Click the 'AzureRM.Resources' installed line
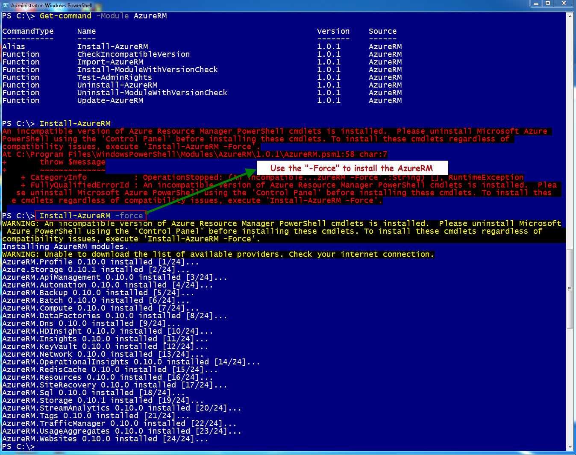The height and width of the screenshot is (455, 576). [x=107, y=377]
